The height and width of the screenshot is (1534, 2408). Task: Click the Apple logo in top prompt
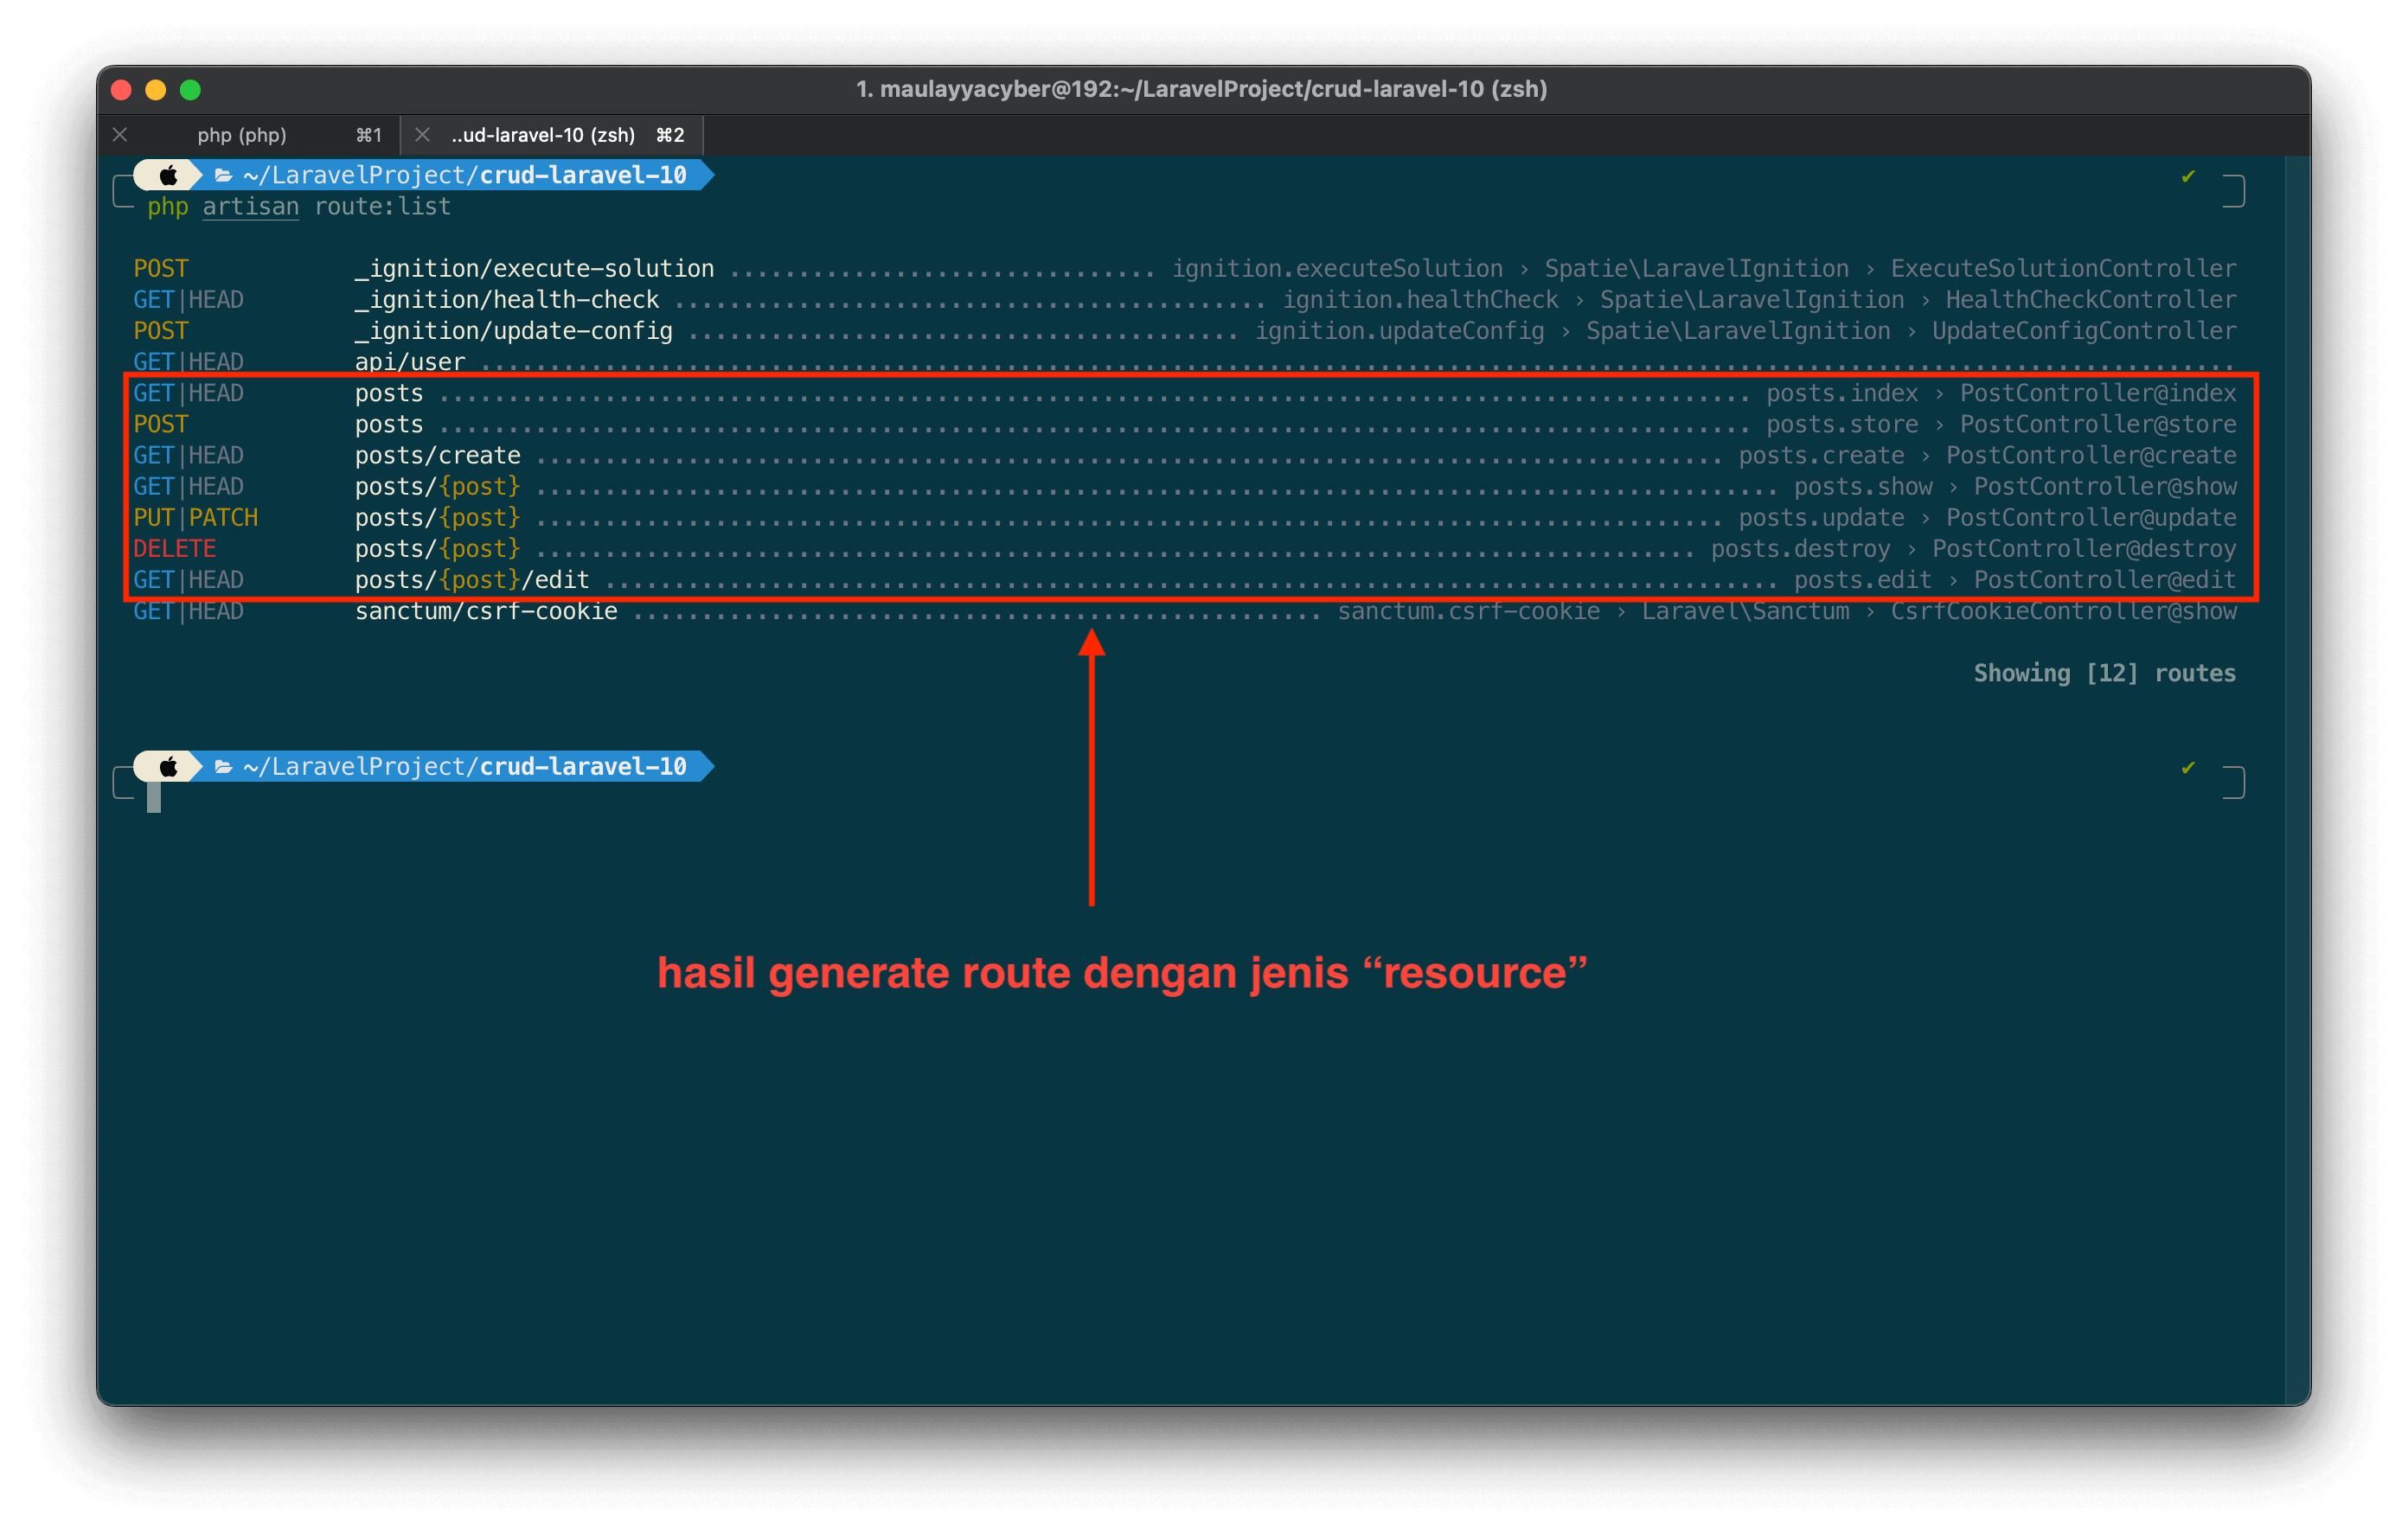pyautogui.click(x=168, y=176)
